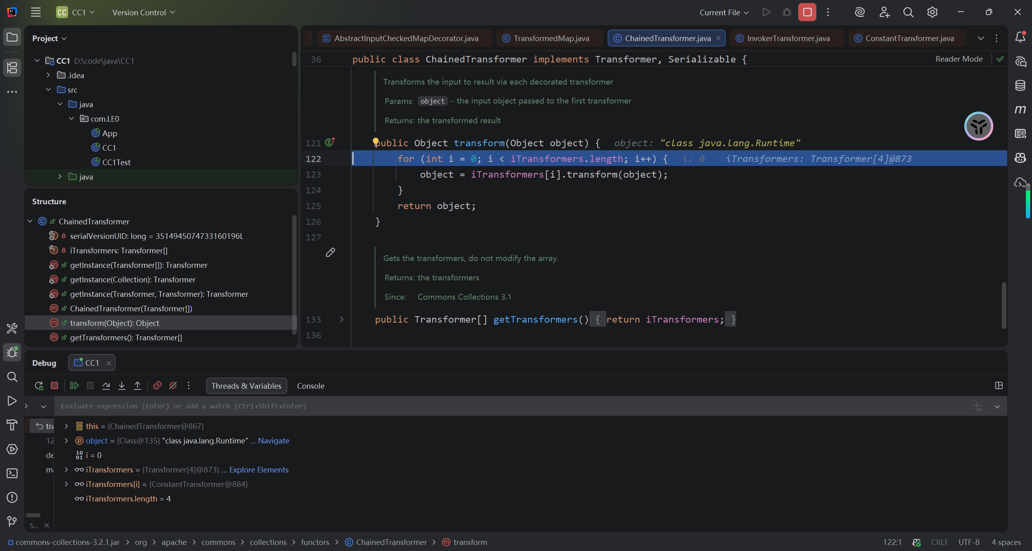Click the editor vertical scrollbar thumb
The width and height of the screenshot is (1032, 551).
tap(1003, 305)
